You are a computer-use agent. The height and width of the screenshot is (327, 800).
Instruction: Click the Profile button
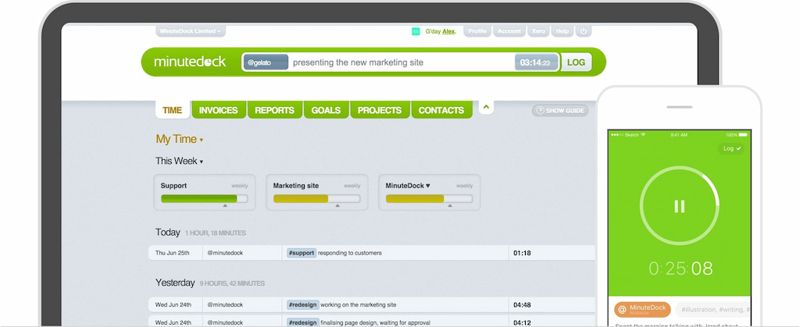pos(477,31)
